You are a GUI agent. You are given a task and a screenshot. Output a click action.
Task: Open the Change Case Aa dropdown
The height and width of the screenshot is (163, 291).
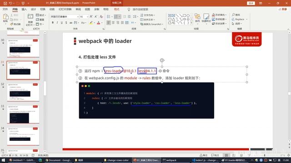(84, 23)
